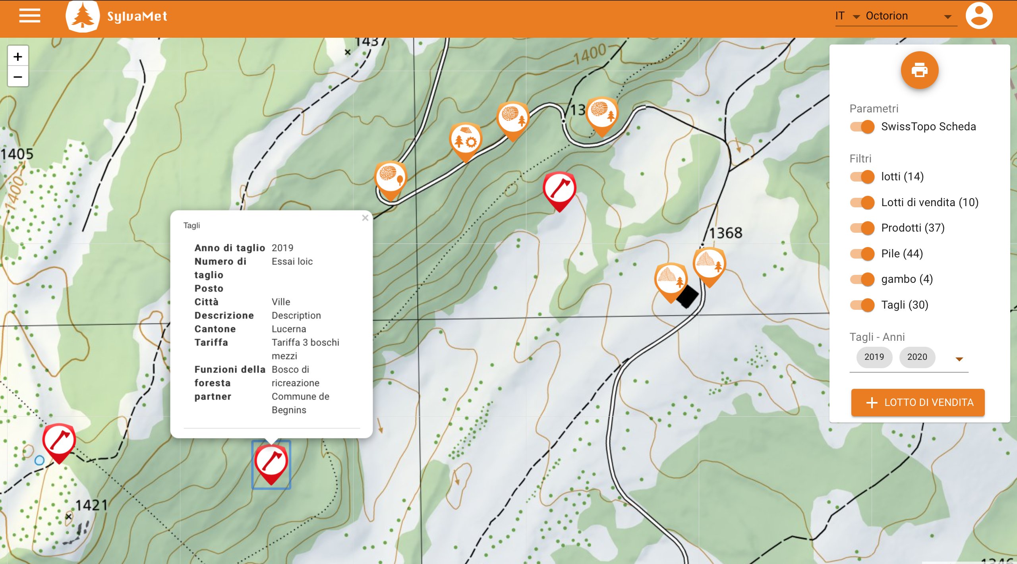Click the red axe marker near 1421

(x=59, y=443)
